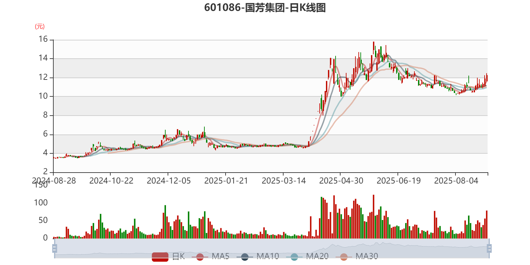Click the price axis label 10
This screenshot has width=530, height=265.
43,96
